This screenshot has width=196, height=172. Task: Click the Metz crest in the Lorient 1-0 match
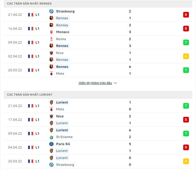(x=51, y=109)
